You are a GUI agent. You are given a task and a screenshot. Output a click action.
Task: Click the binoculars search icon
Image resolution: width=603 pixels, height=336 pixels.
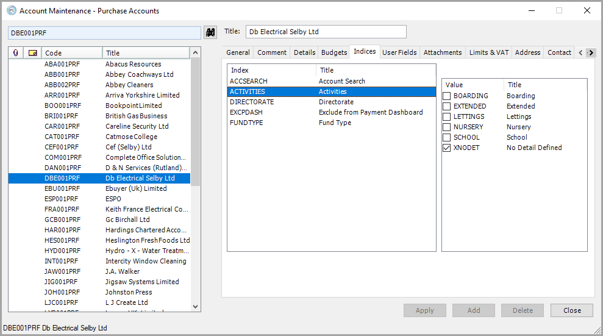coord(211,32)
